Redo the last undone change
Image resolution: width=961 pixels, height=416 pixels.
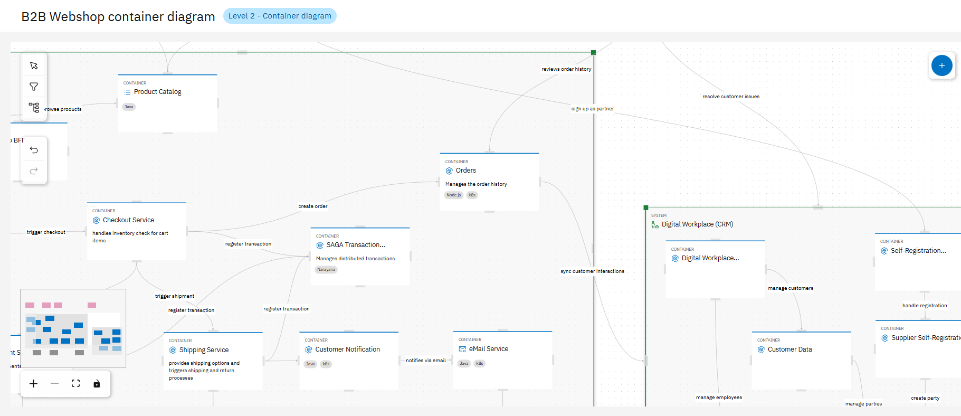click(x=34, y=171)
